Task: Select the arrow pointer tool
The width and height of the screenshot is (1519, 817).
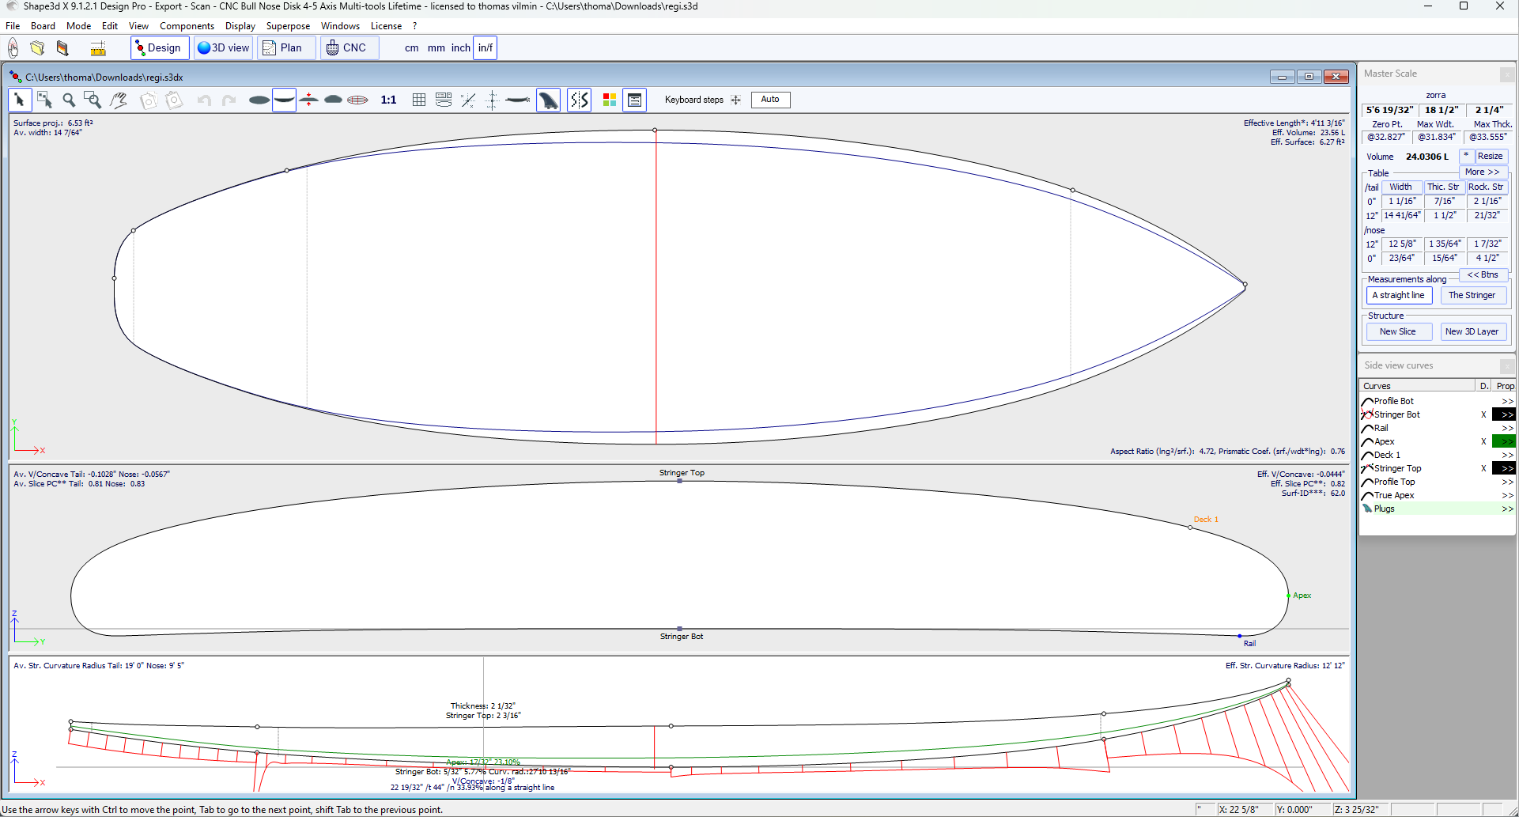Action: point(20,100)
